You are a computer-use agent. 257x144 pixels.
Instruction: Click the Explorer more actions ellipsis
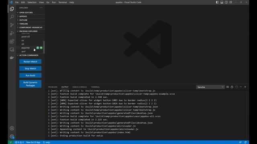[x=41, y=8]
